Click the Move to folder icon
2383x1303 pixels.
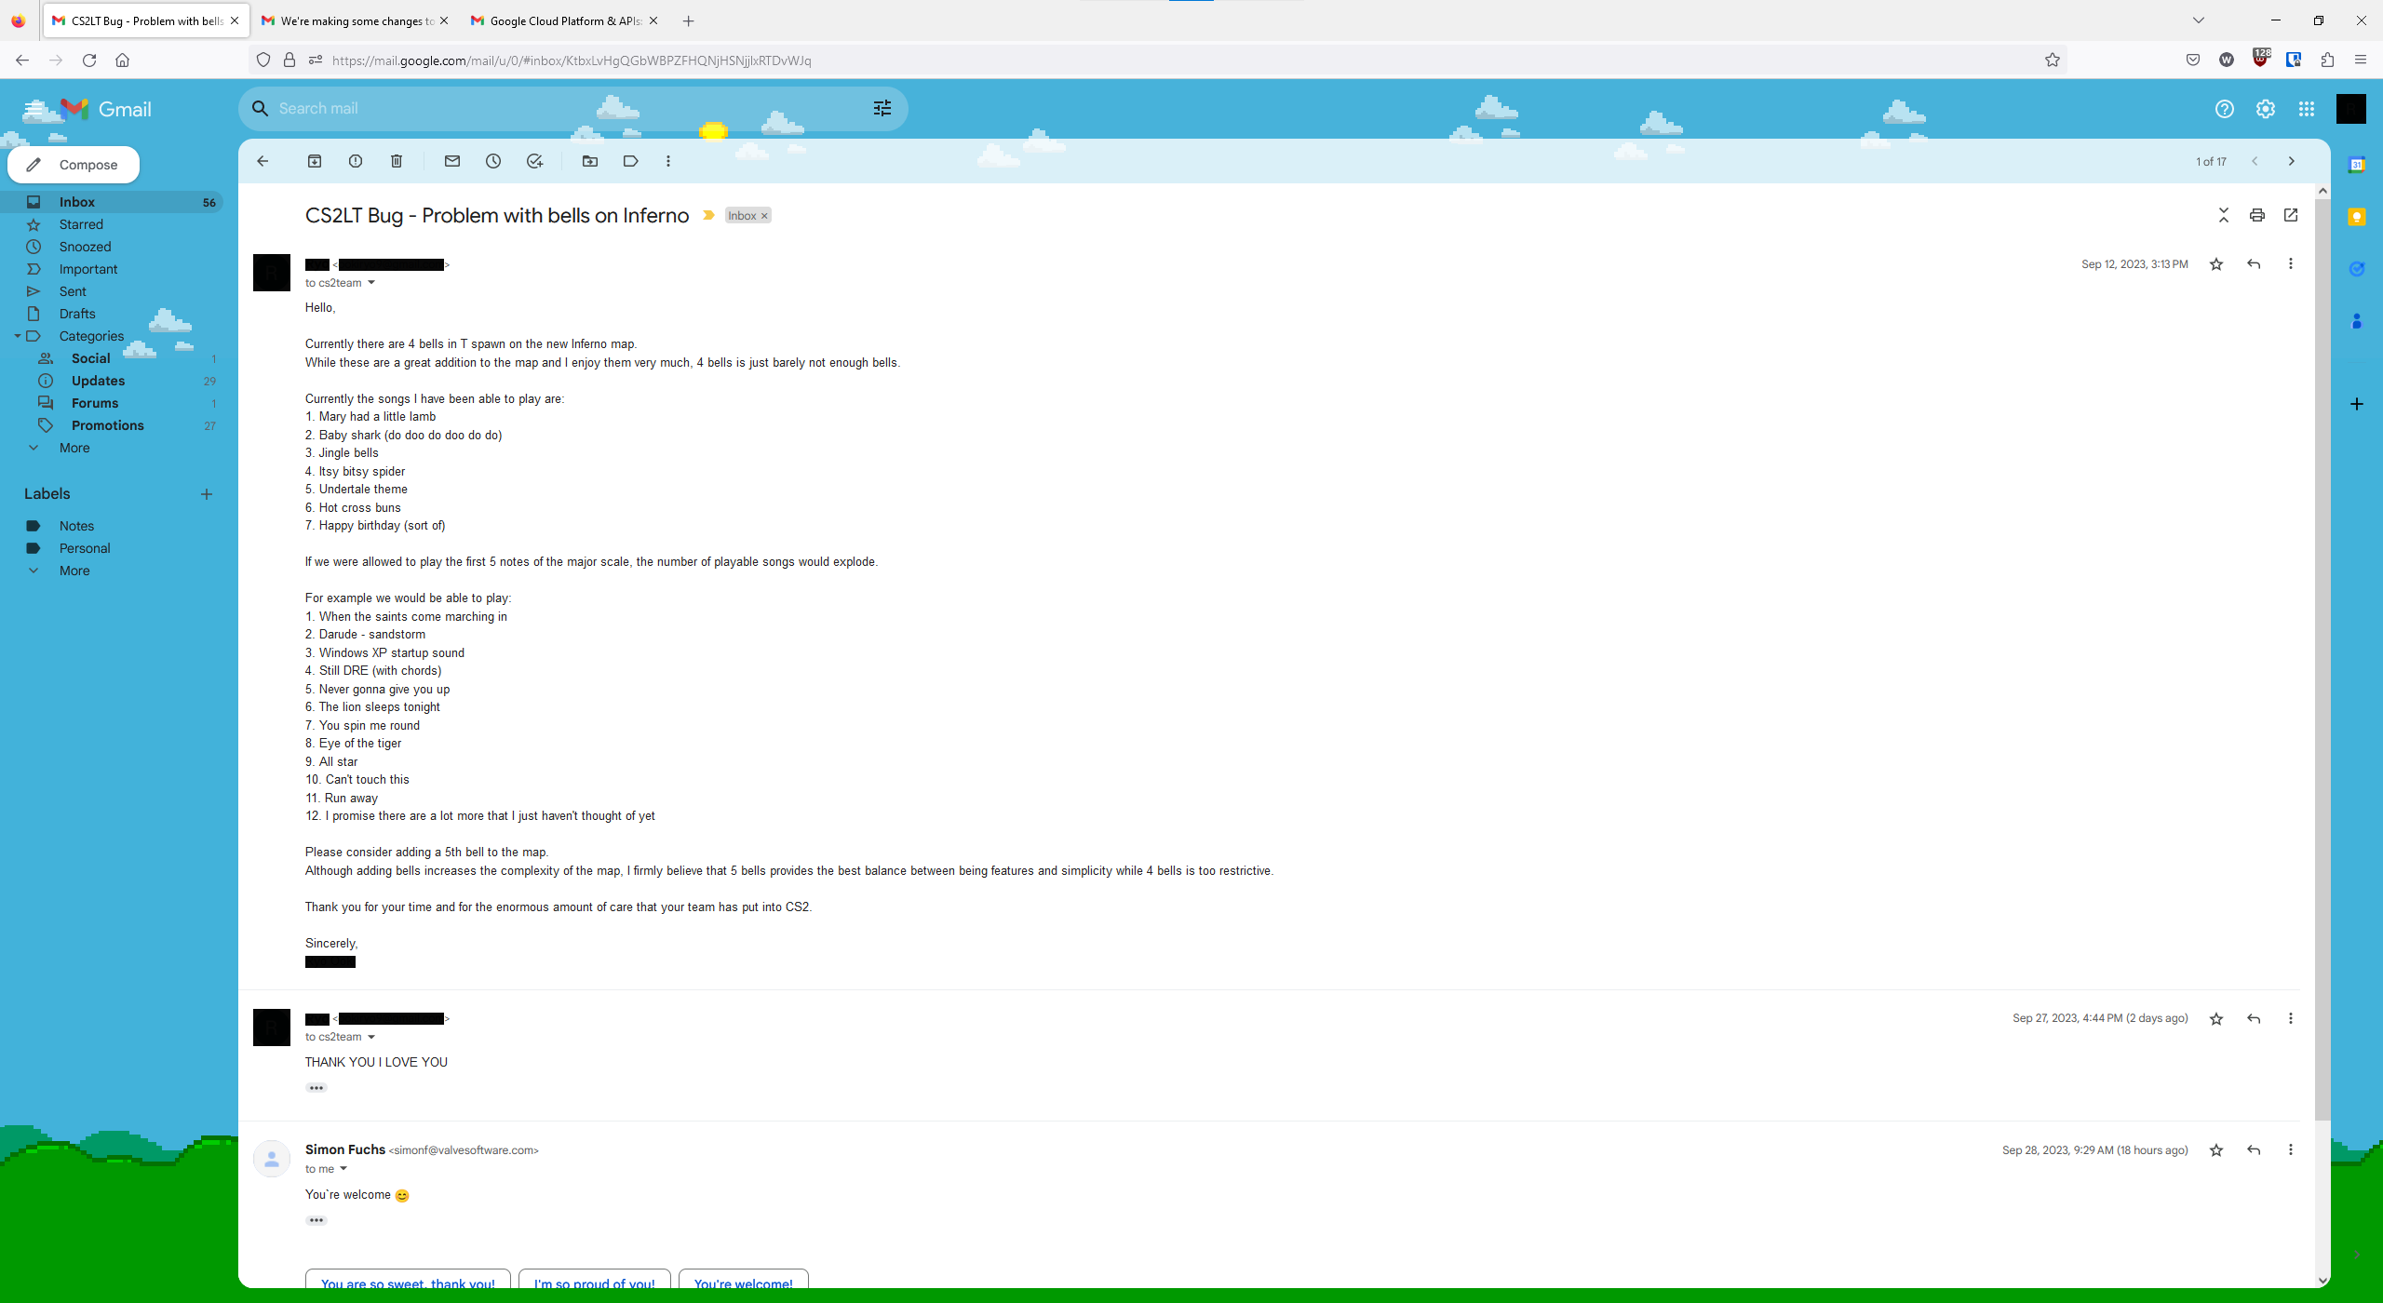tap(590, 161)
